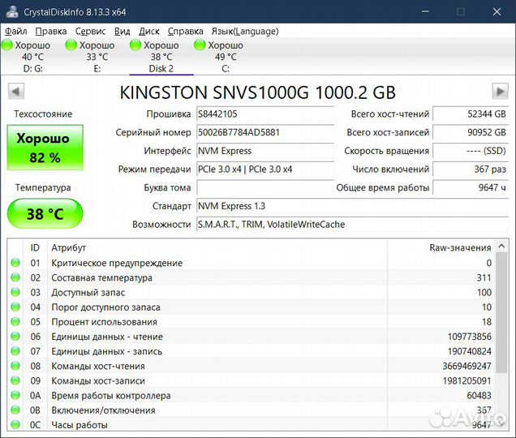Open the Язык(Language) menu

click(245, 32)
